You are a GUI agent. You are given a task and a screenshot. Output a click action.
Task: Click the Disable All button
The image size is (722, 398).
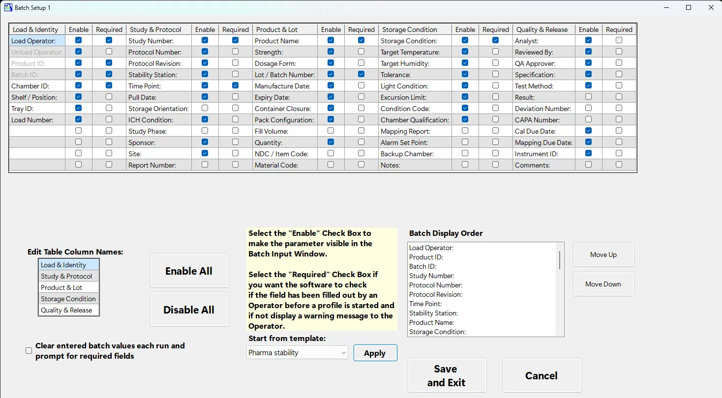coord(189,310)
